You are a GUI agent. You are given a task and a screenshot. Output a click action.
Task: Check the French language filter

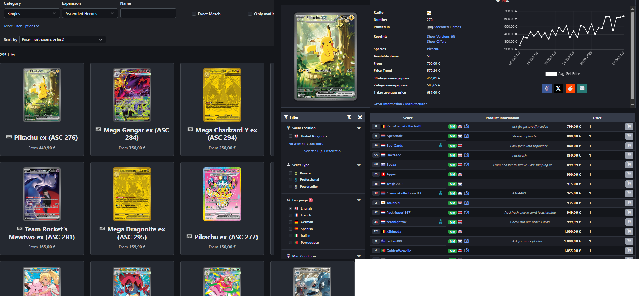pyautogui.click(x=291, y=215)
